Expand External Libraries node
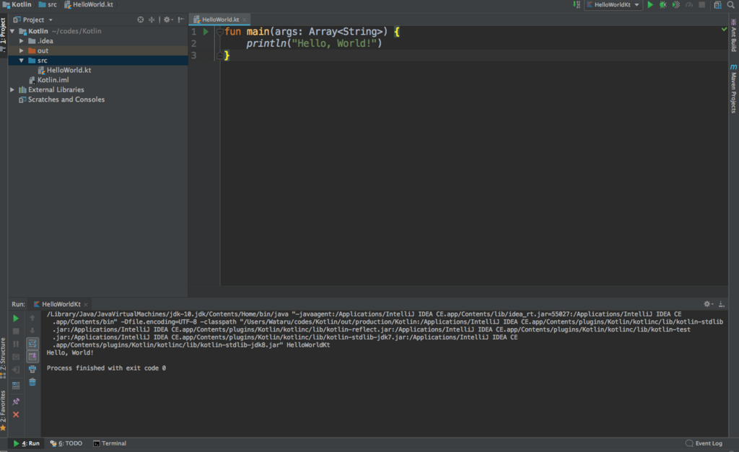The image size is (739, 452). point(12,89)
